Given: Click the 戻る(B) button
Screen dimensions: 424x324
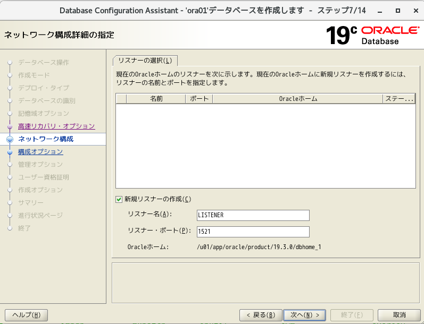Looking at the screenshot, I should pos(261,315).
